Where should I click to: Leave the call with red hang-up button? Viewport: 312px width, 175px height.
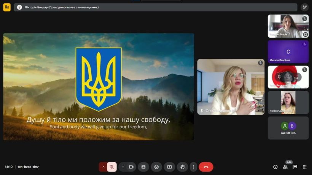coord(206,167)
